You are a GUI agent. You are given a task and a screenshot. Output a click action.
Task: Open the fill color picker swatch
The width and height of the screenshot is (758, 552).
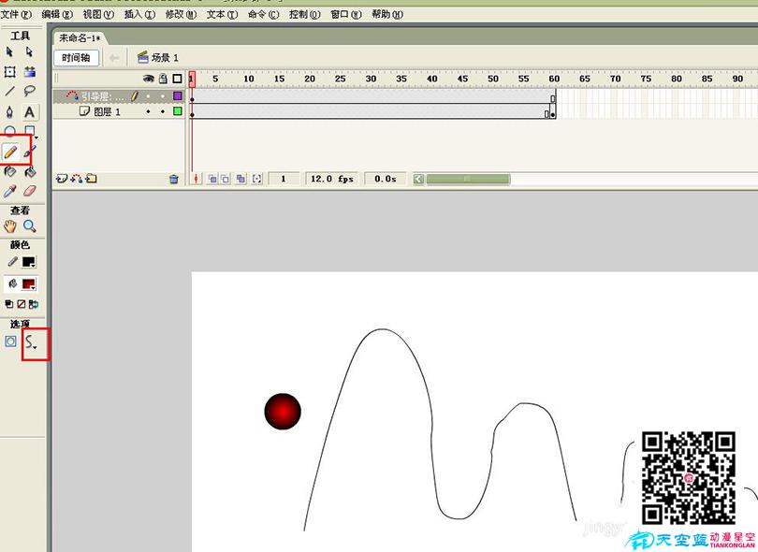(x=29, y=284)
